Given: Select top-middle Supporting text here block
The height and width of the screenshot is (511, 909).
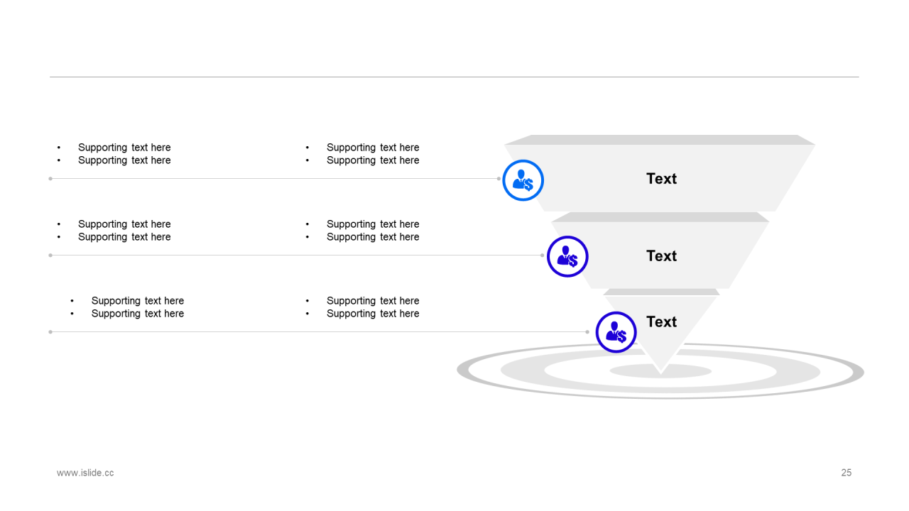Looking at the screenshot, I should tap(373, 154).
